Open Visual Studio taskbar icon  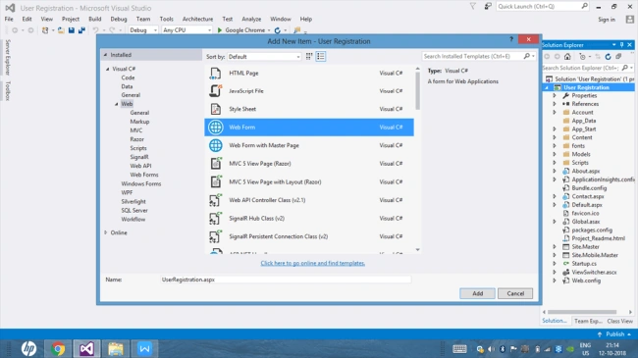click(x=86, y=348)
